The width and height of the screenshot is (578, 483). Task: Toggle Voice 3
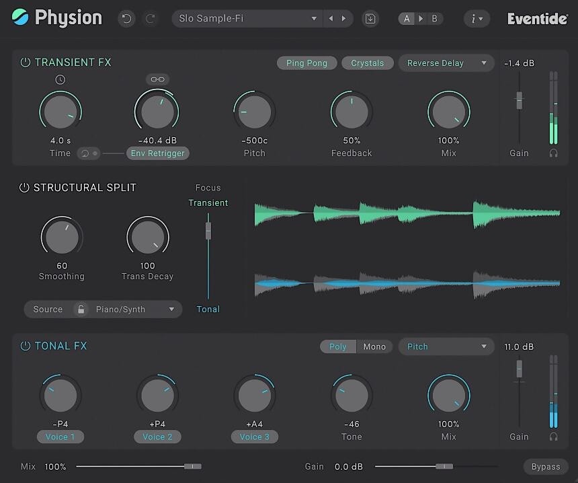[254, 437]
